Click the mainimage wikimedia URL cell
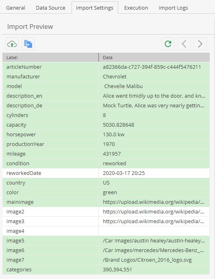Viewport: 215px width, 279px height. (x=154, y=202)
